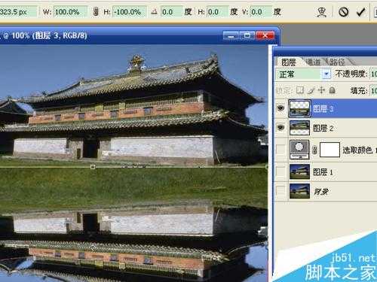Viewport: 377px width, 282px height.
Task: Click the rotation angle icon in options bar
Action: point(154,11)
